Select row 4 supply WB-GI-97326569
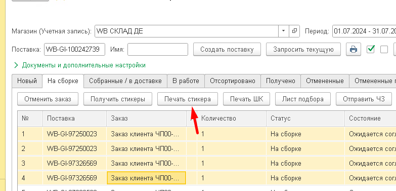Viewport: 396px width, 191px height. click(x=74, y=178)
